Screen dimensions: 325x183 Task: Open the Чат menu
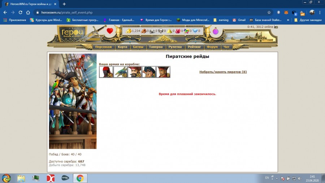[226, 47]
